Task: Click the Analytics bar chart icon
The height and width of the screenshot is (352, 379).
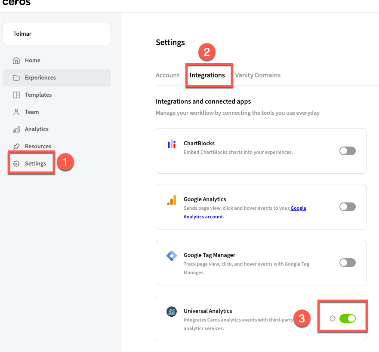Action: coord(16,129)
